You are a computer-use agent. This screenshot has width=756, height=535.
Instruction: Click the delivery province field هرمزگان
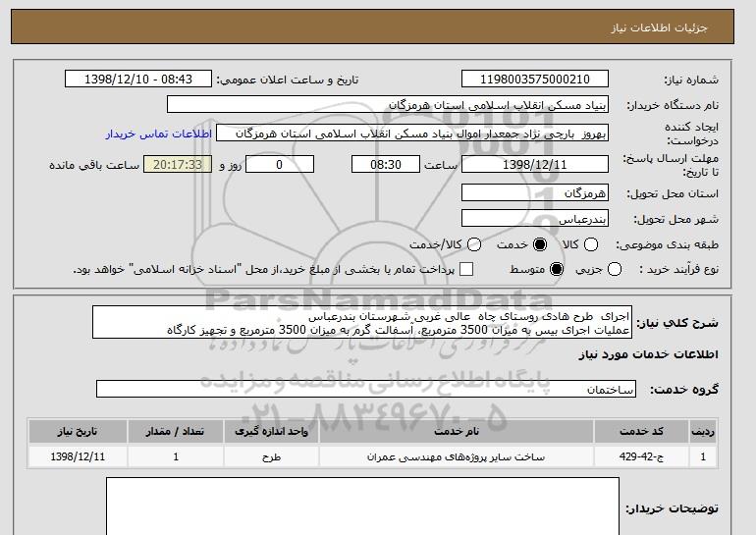click(535, 192)
